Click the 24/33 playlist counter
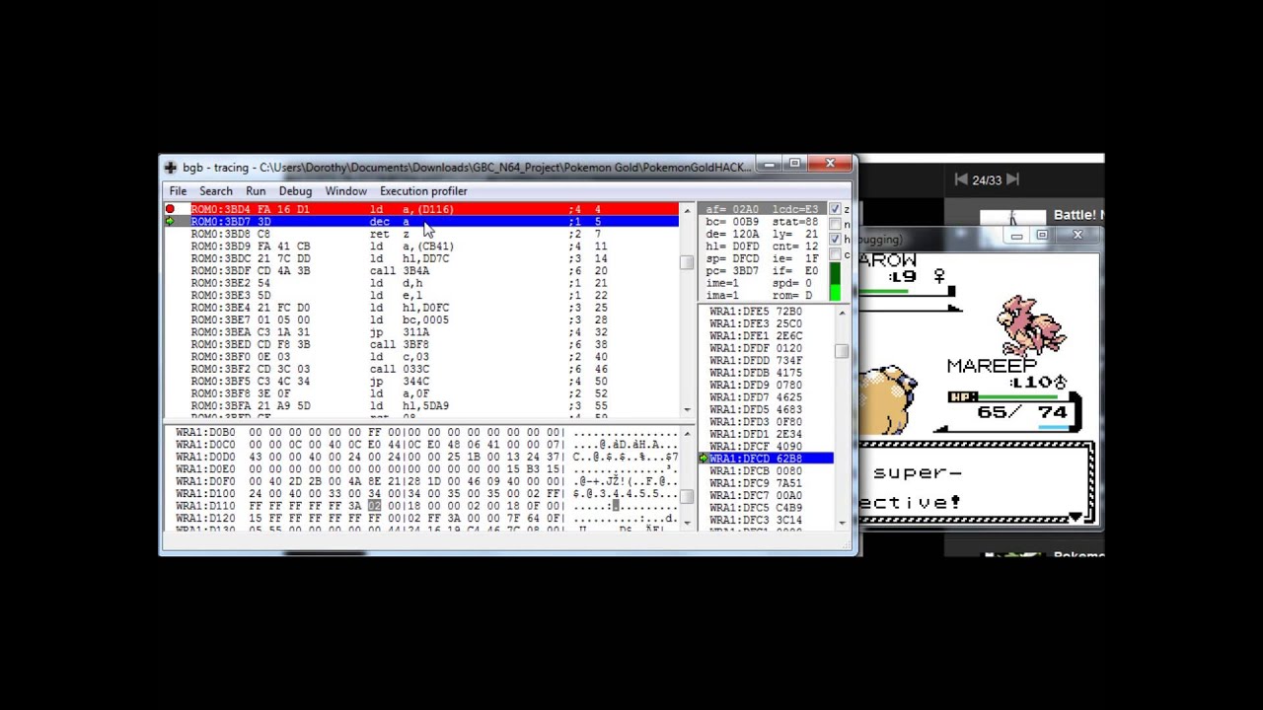Screen dimensions: 1263x710 click(x=987, y=179)
